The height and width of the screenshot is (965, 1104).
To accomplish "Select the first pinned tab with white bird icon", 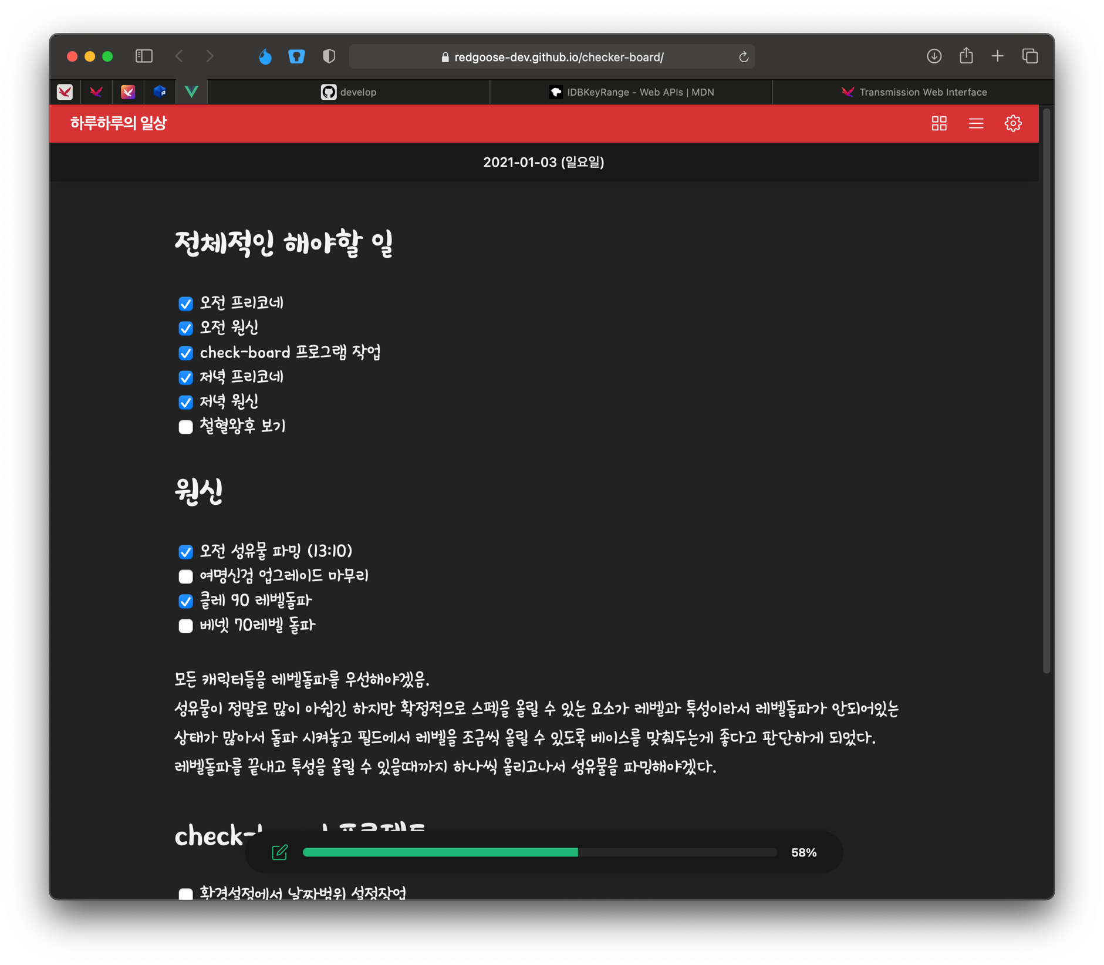I will (x=65, y=92).
